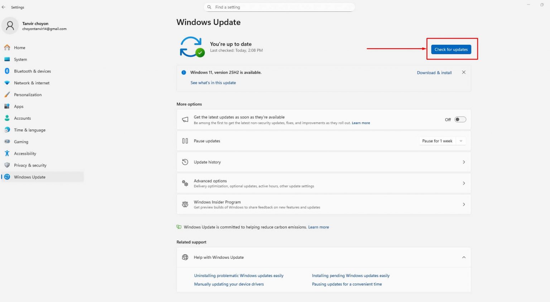Viewport: 550px width, 302px height.
Task: Click the Tanvir choyon account name
Action: point(35,24)
